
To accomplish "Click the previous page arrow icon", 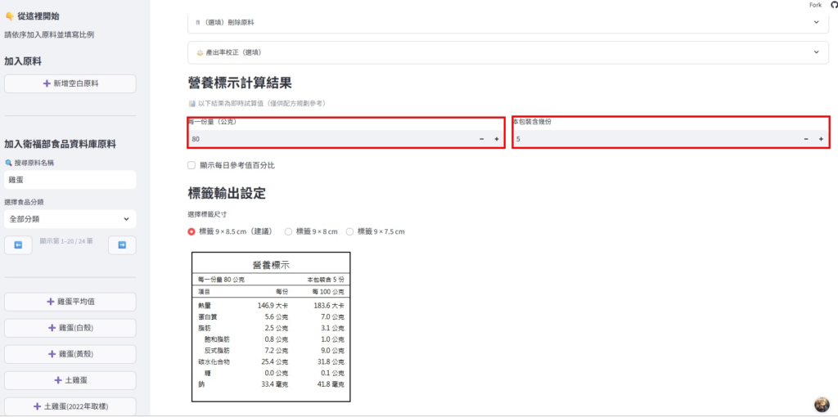I will point(18,245).
